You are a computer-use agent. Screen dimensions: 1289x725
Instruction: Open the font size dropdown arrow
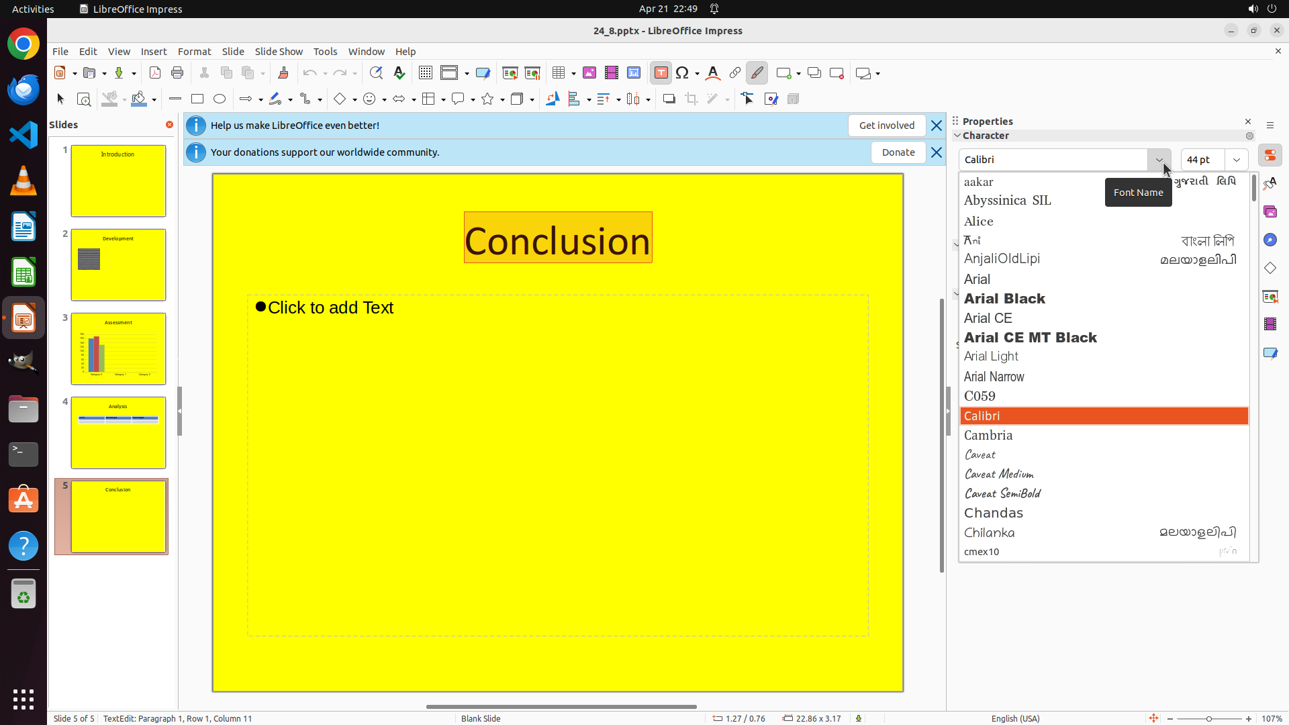coord(1237,160)
